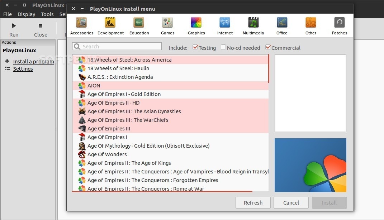Follow the Install a program link
This screenshot has width=384, height=220.
point(34,61)
